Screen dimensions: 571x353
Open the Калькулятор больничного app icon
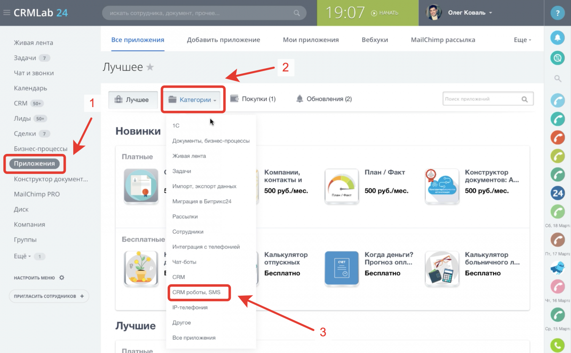tap(442, 268)
